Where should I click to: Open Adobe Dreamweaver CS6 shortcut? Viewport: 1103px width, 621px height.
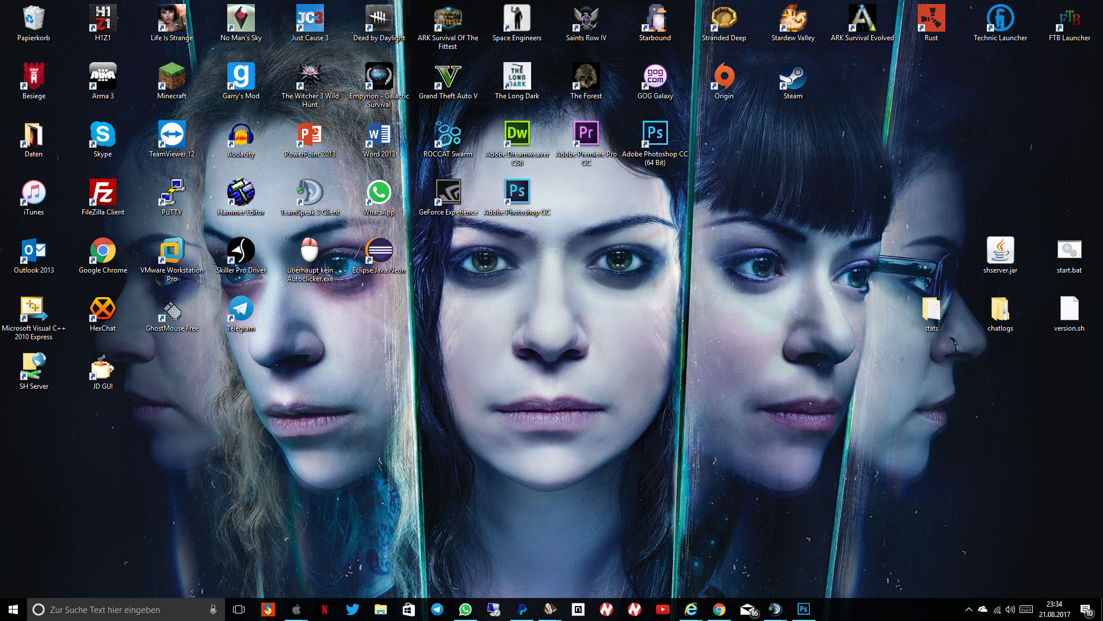pyautogui.click(x=517, y=144)
